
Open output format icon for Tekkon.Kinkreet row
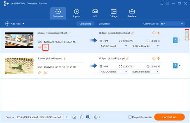175,40
